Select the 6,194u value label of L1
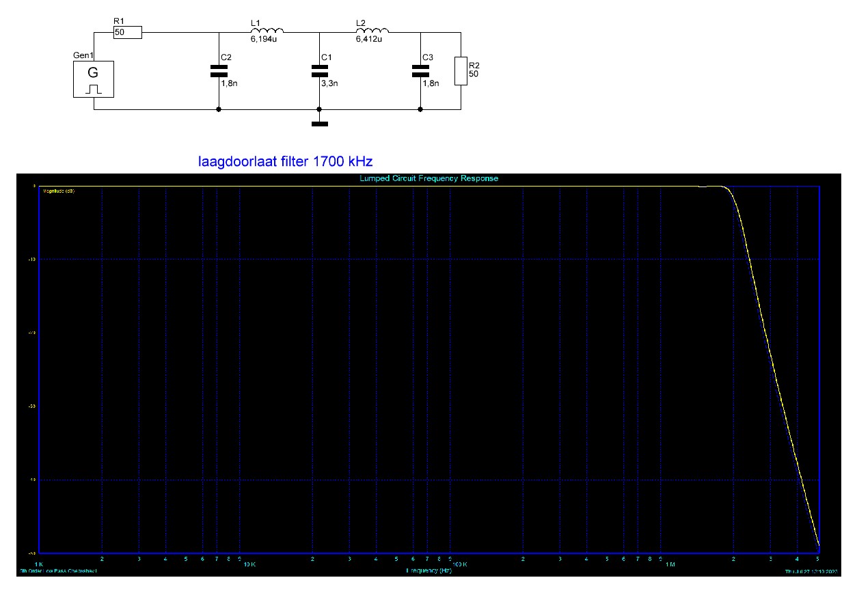The height and width of the screenshot is (593, 857). point(263,38)
